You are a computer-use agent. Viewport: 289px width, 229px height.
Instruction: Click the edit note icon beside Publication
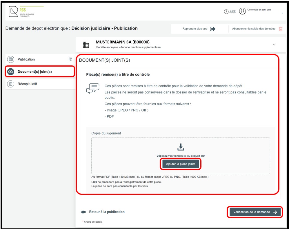click(70, 59)
